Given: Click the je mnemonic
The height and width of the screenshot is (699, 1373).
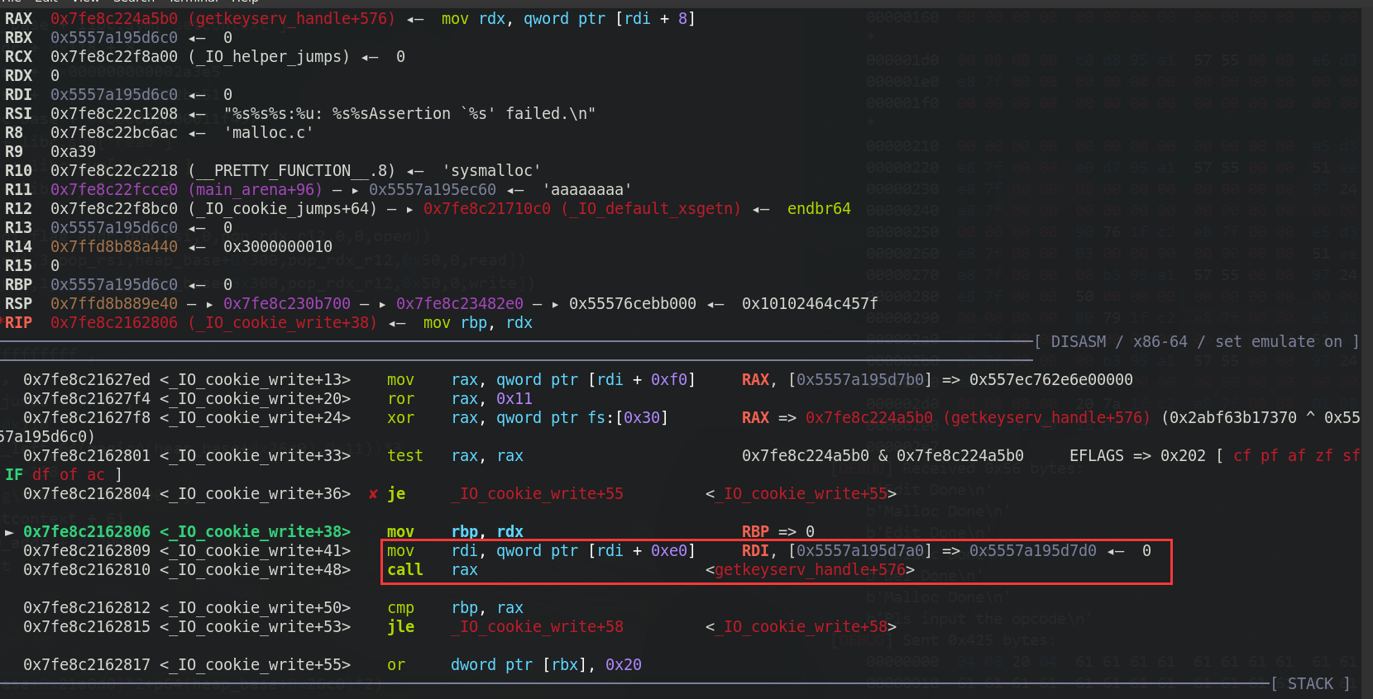Looking at the screenshot, I should pyautogui.click(x=396, y=493).
